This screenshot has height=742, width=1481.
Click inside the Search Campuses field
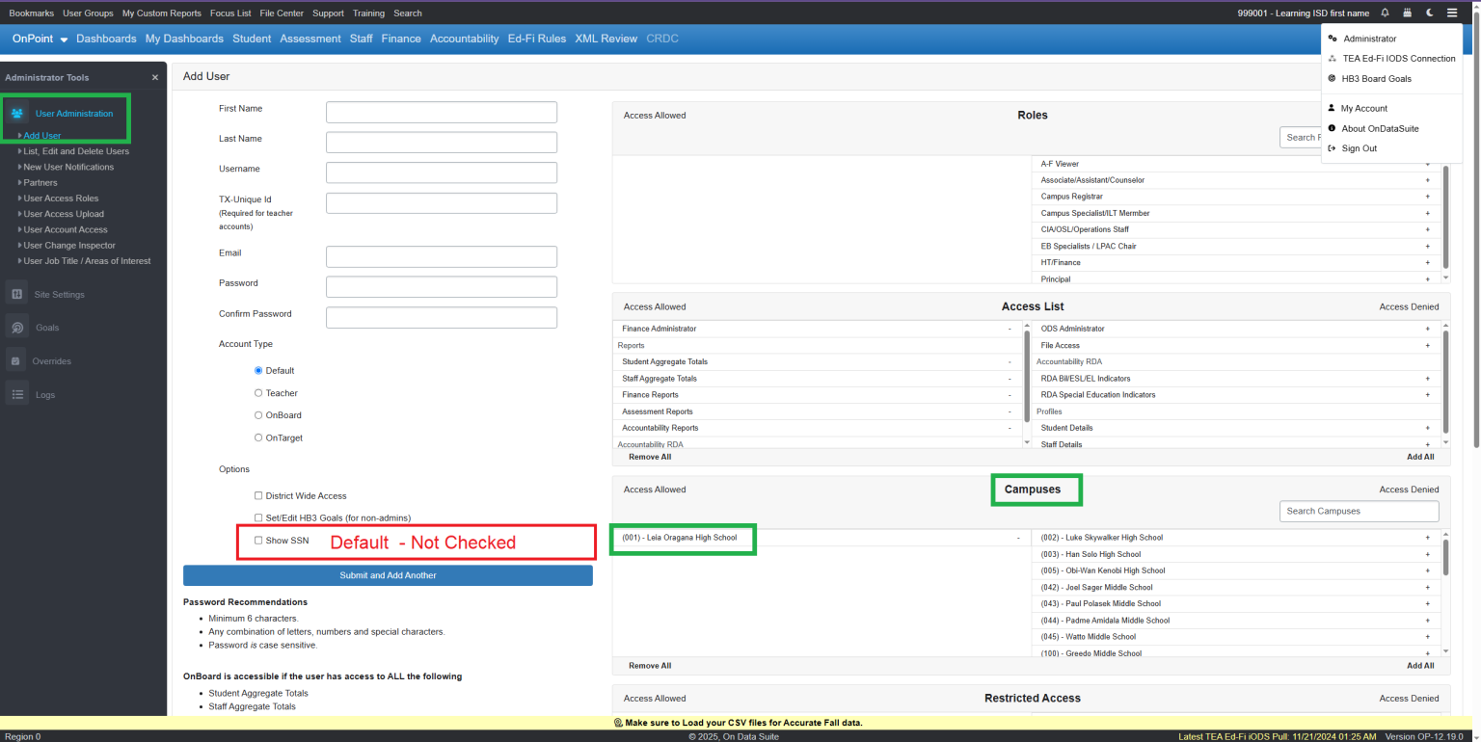(x=1359, y=511)
